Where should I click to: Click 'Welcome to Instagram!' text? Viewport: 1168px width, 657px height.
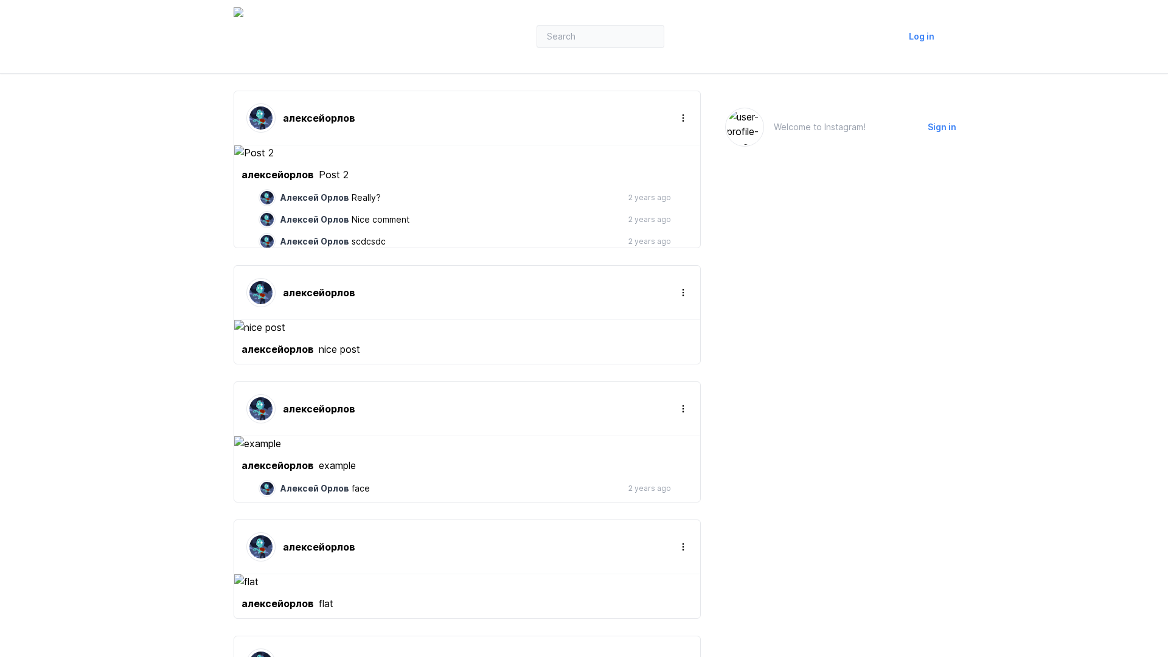819,127
